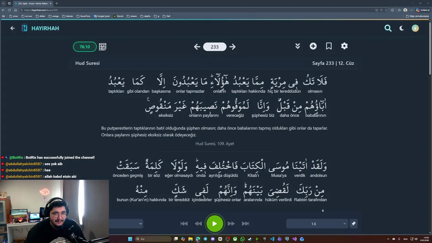
Task: Play the recitation audio
Action: point(215,223)
